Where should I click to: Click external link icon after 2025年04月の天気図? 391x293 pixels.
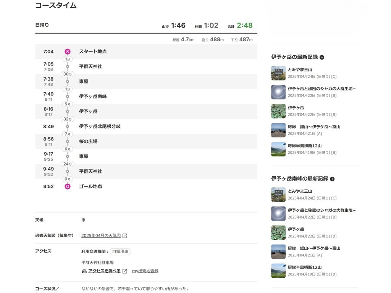[x=125, y=236]
